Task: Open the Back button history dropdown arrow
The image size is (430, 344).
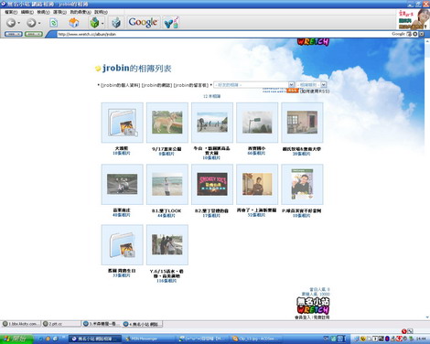Action: coord(19,23)
